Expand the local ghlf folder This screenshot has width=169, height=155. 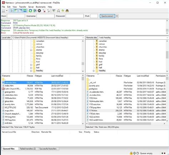(31, 65)
